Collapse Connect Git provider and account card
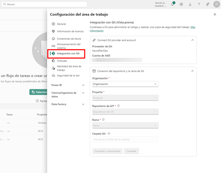This screenshot has width=221, height=173. (x=193, y=40)
